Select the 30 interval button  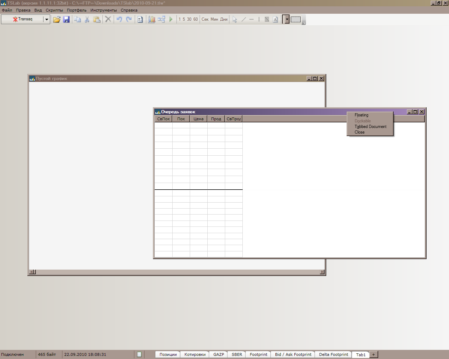pos(189,19)
